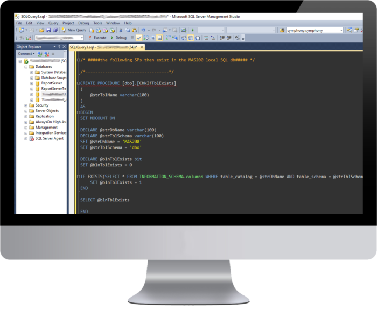Click the Connect button in Object Explorer
The image size is (377, 310).
[26, 54]
